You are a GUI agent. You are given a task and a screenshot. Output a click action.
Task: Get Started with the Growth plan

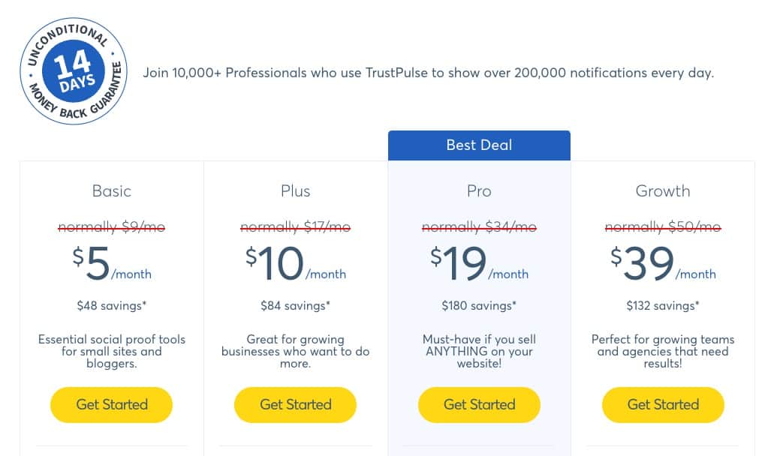point(663,404)
